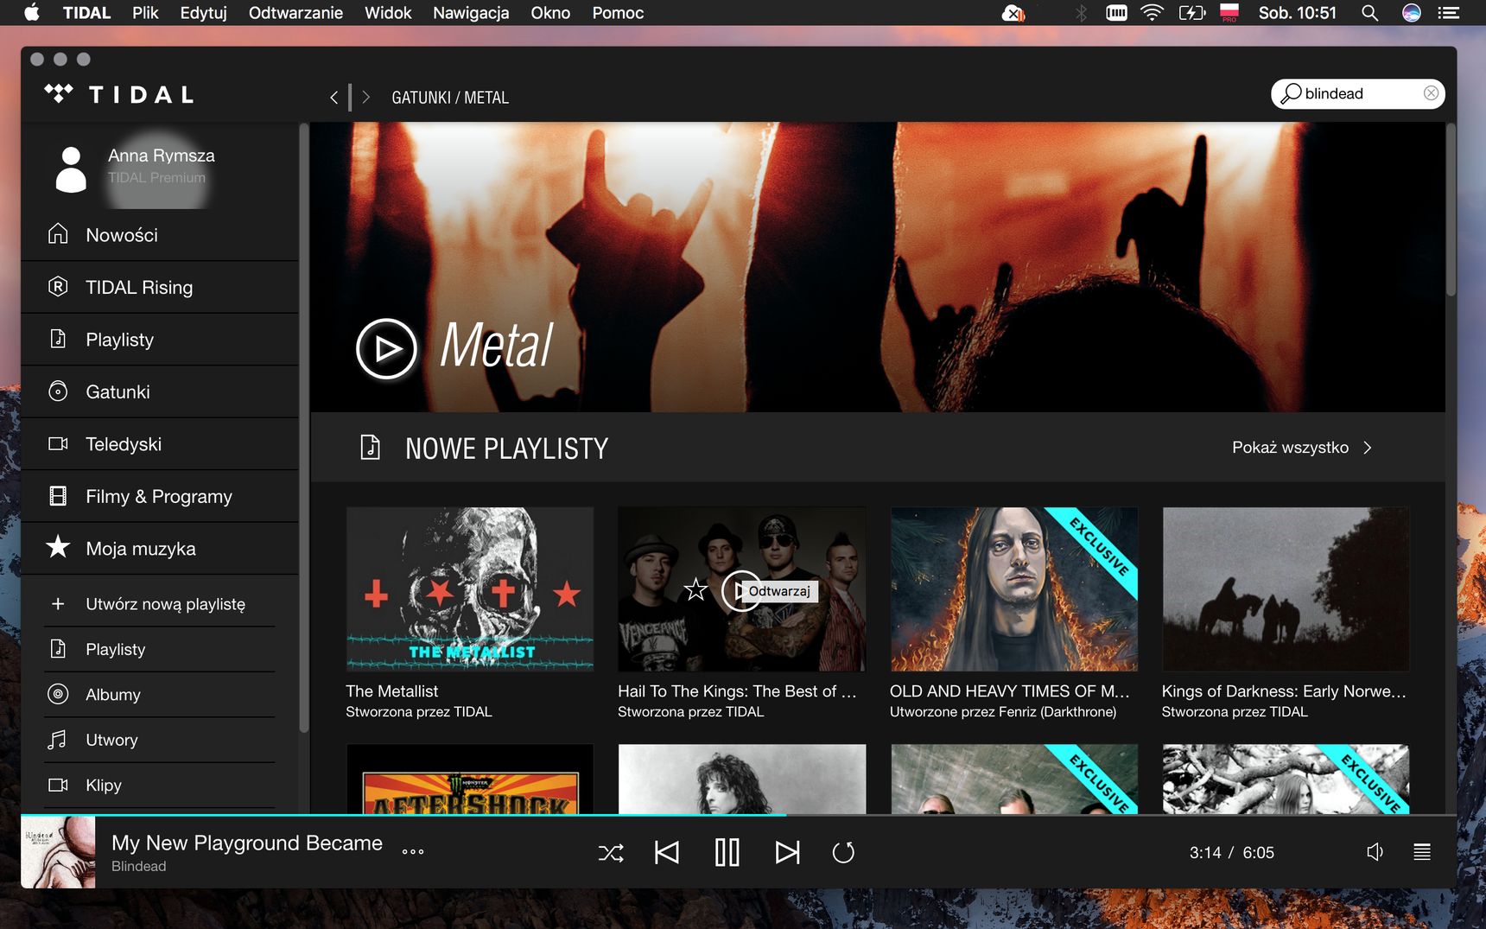Viewport: 1486px width, 929px height.
Task: Open TIDAL Rising section
Action: click(x=160, y=287)
